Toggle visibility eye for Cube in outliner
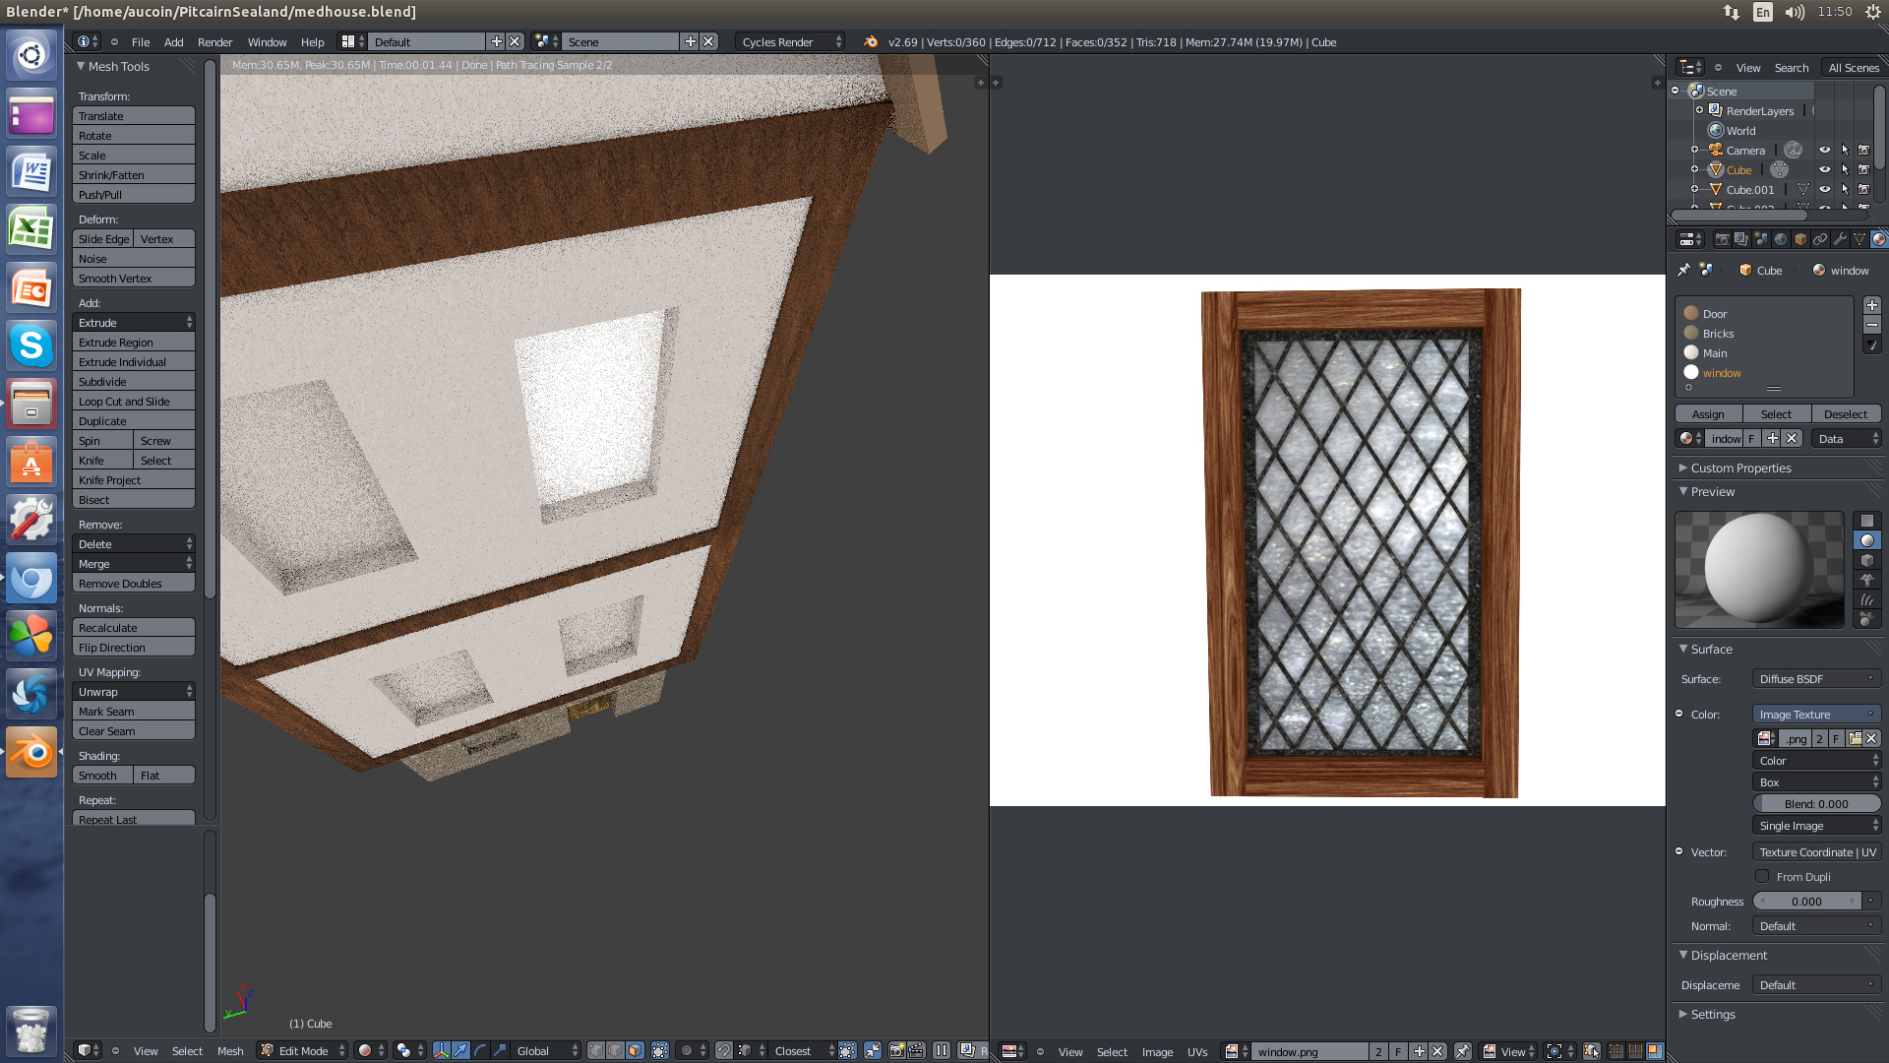Viewport: 1889px width, 1063px height. tap(1825, 169)
